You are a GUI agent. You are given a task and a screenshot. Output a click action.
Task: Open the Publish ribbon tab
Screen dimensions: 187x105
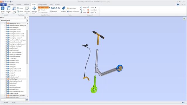click(57, 5)
